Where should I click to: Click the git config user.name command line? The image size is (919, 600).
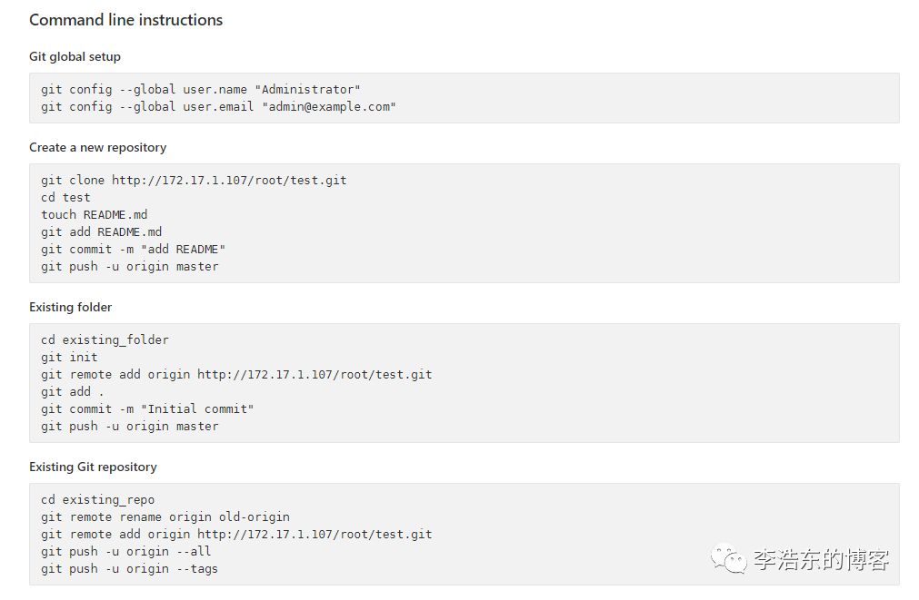(x=200, y=89)
